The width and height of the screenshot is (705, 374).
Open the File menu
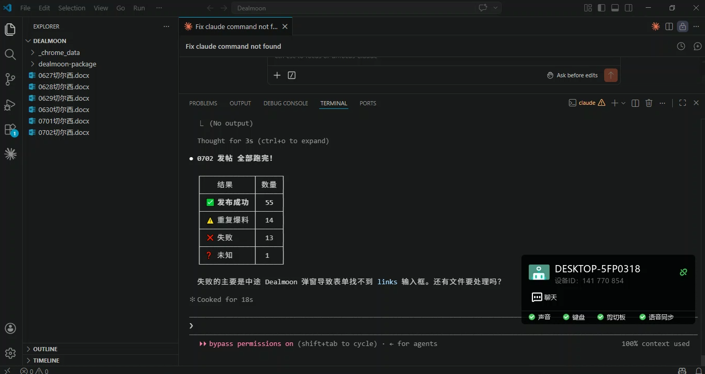(25, 8)
